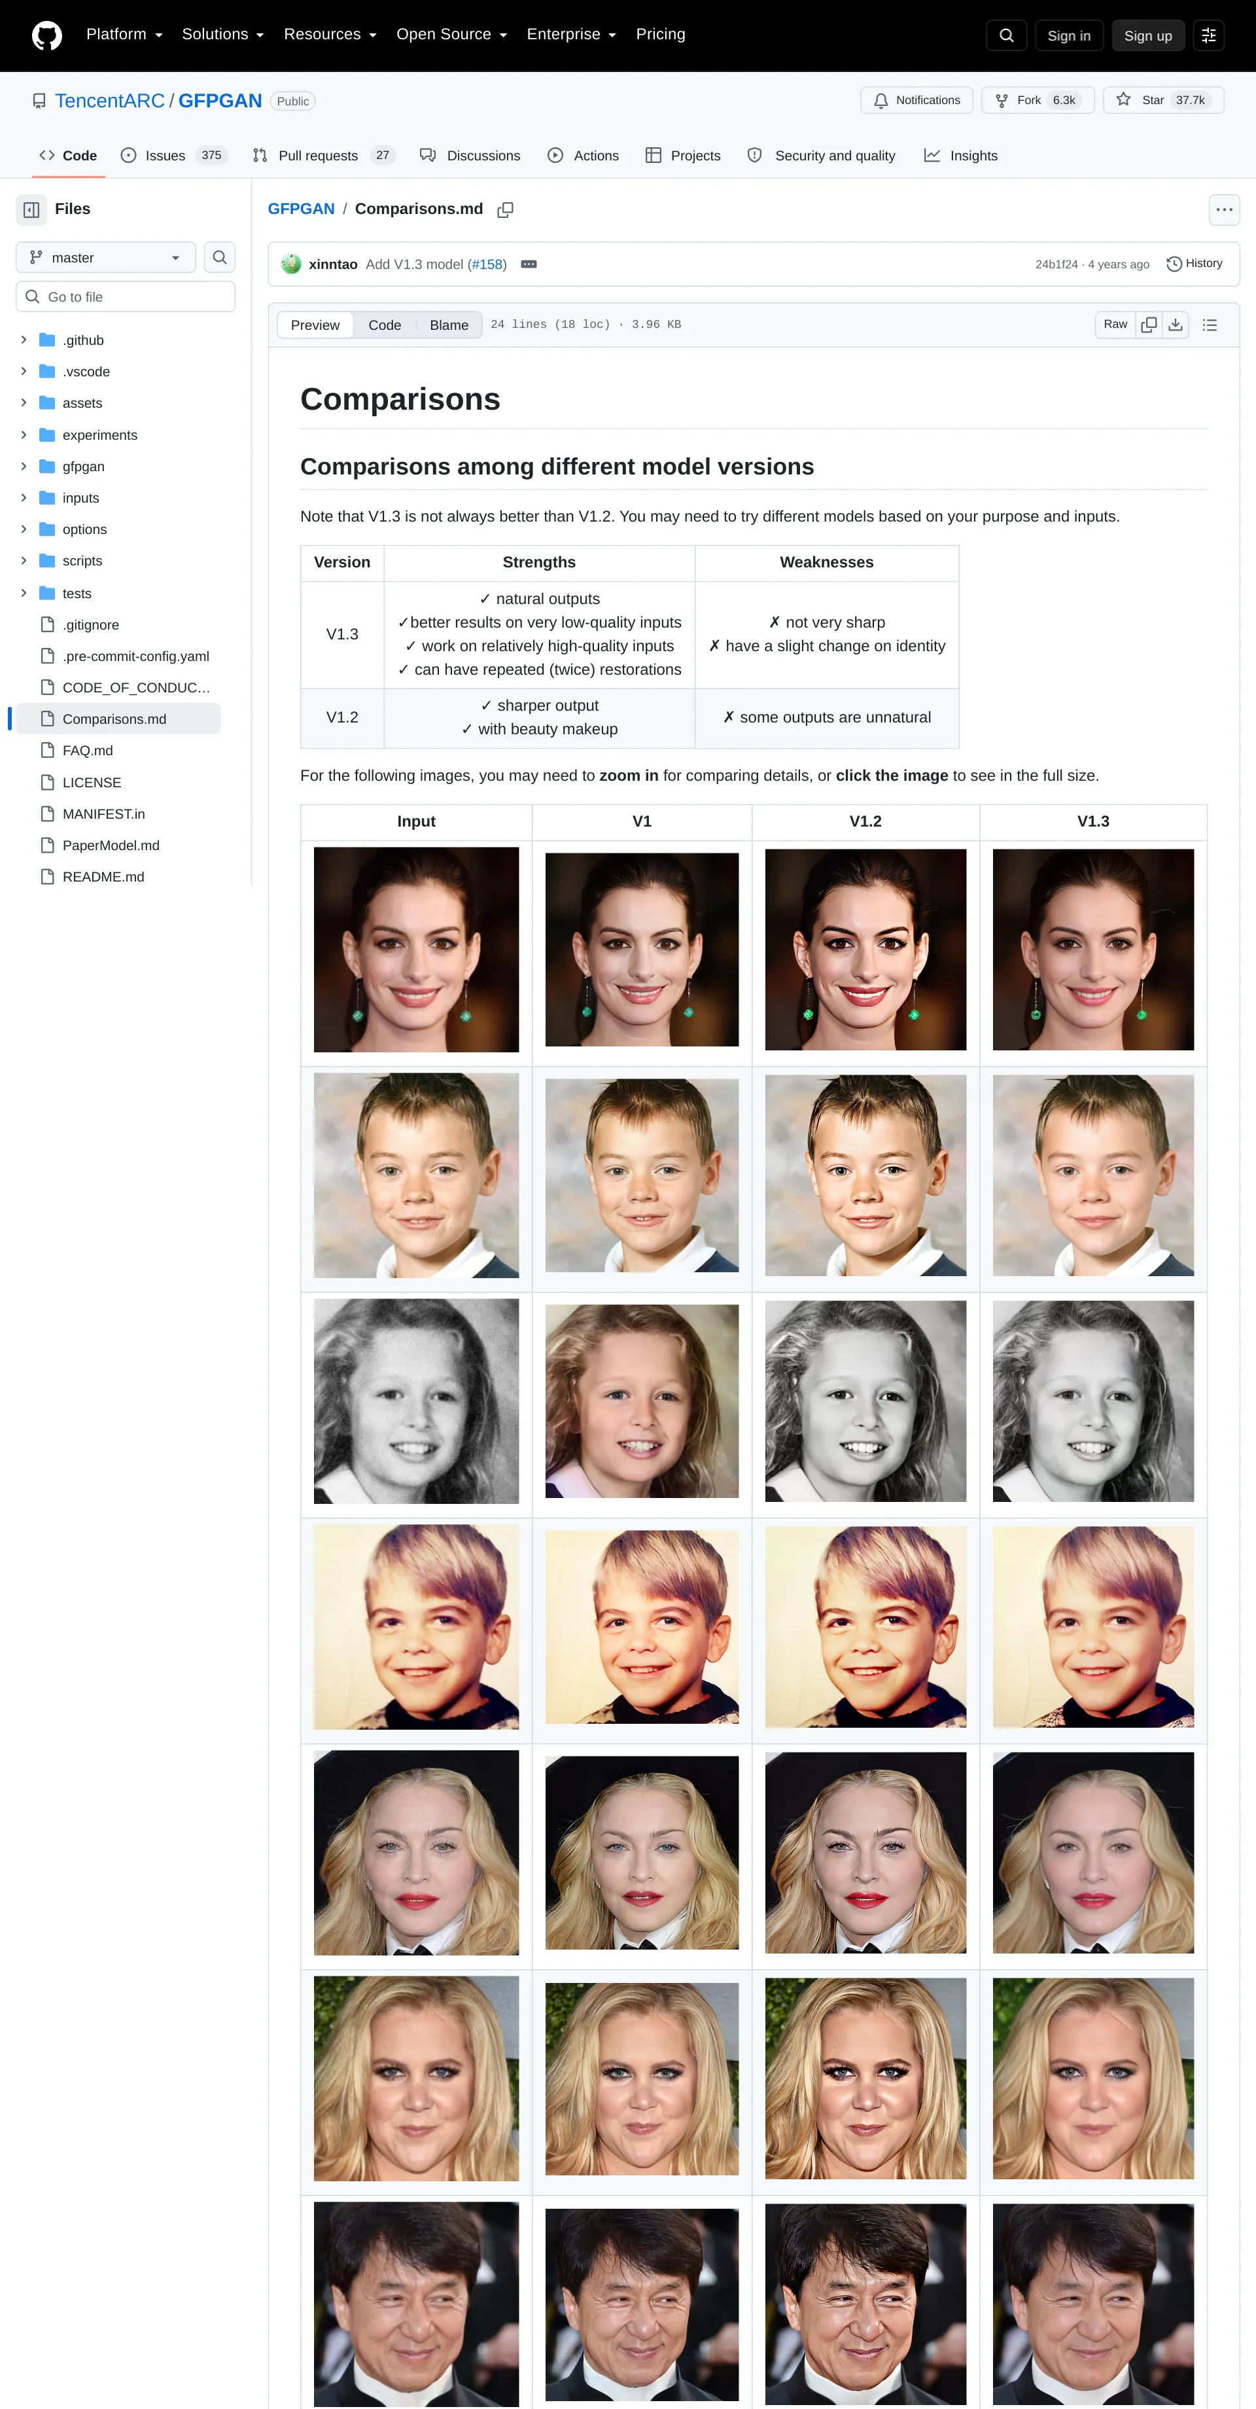Switch to Preview view
1256x2409 pixels.
coord(315,325)
